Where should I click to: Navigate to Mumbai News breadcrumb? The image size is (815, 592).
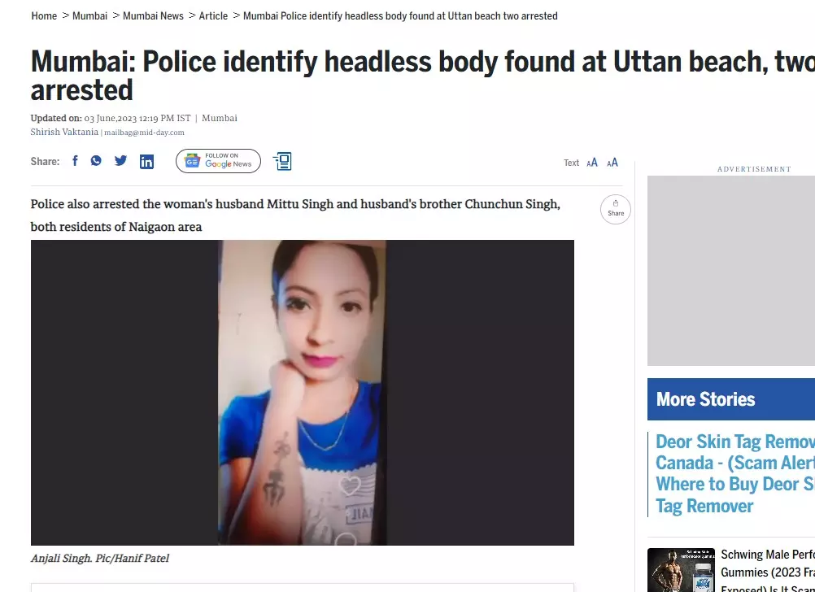coord(154,16)
